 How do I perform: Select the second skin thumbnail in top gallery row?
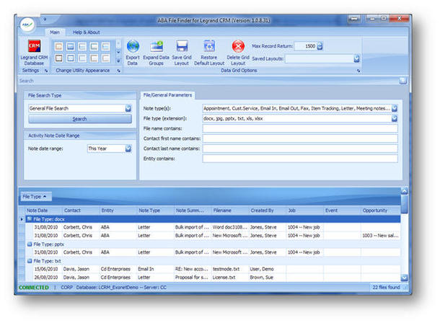point(71,46)
